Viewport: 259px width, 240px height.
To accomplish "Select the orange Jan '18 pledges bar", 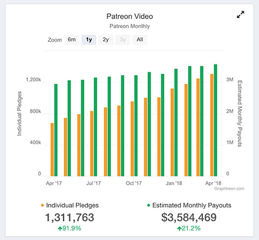I will click(x=172, y=132).
